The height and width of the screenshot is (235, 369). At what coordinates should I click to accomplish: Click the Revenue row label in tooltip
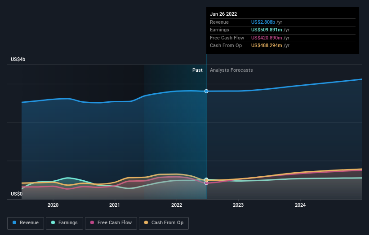click(x=219, y=22)
